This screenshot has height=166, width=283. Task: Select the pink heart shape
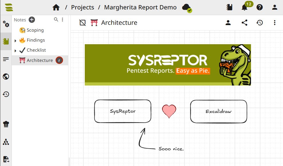[169, 112]
